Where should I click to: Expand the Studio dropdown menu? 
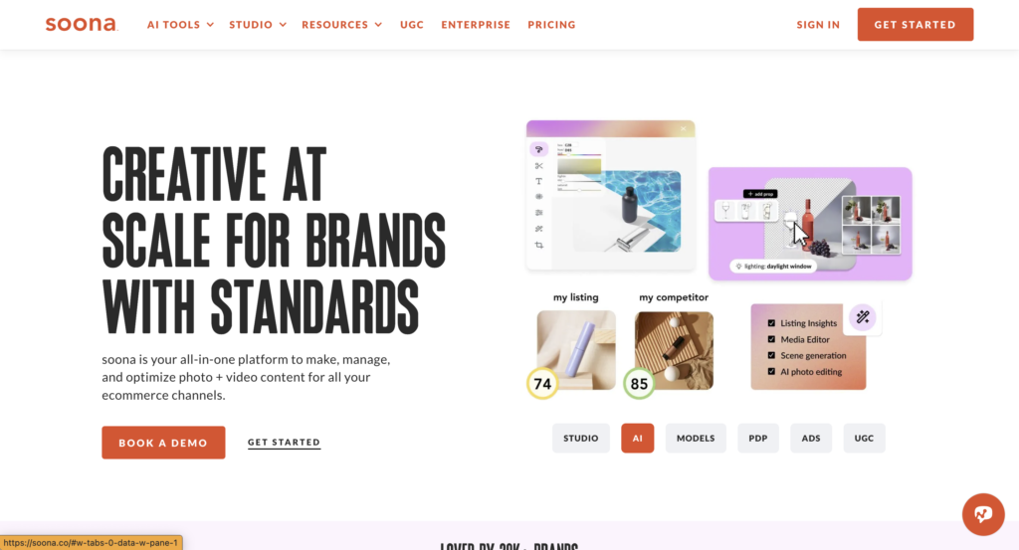[x=258, y=25]
